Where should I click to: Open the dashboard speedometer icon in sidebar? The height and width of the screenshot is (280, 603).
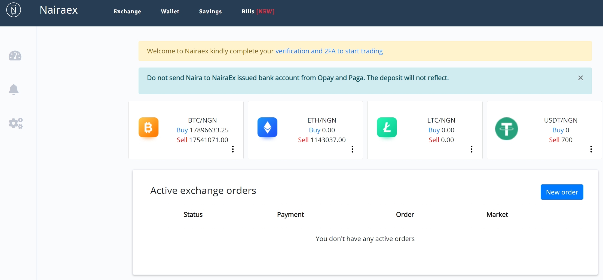click(15, 56)
